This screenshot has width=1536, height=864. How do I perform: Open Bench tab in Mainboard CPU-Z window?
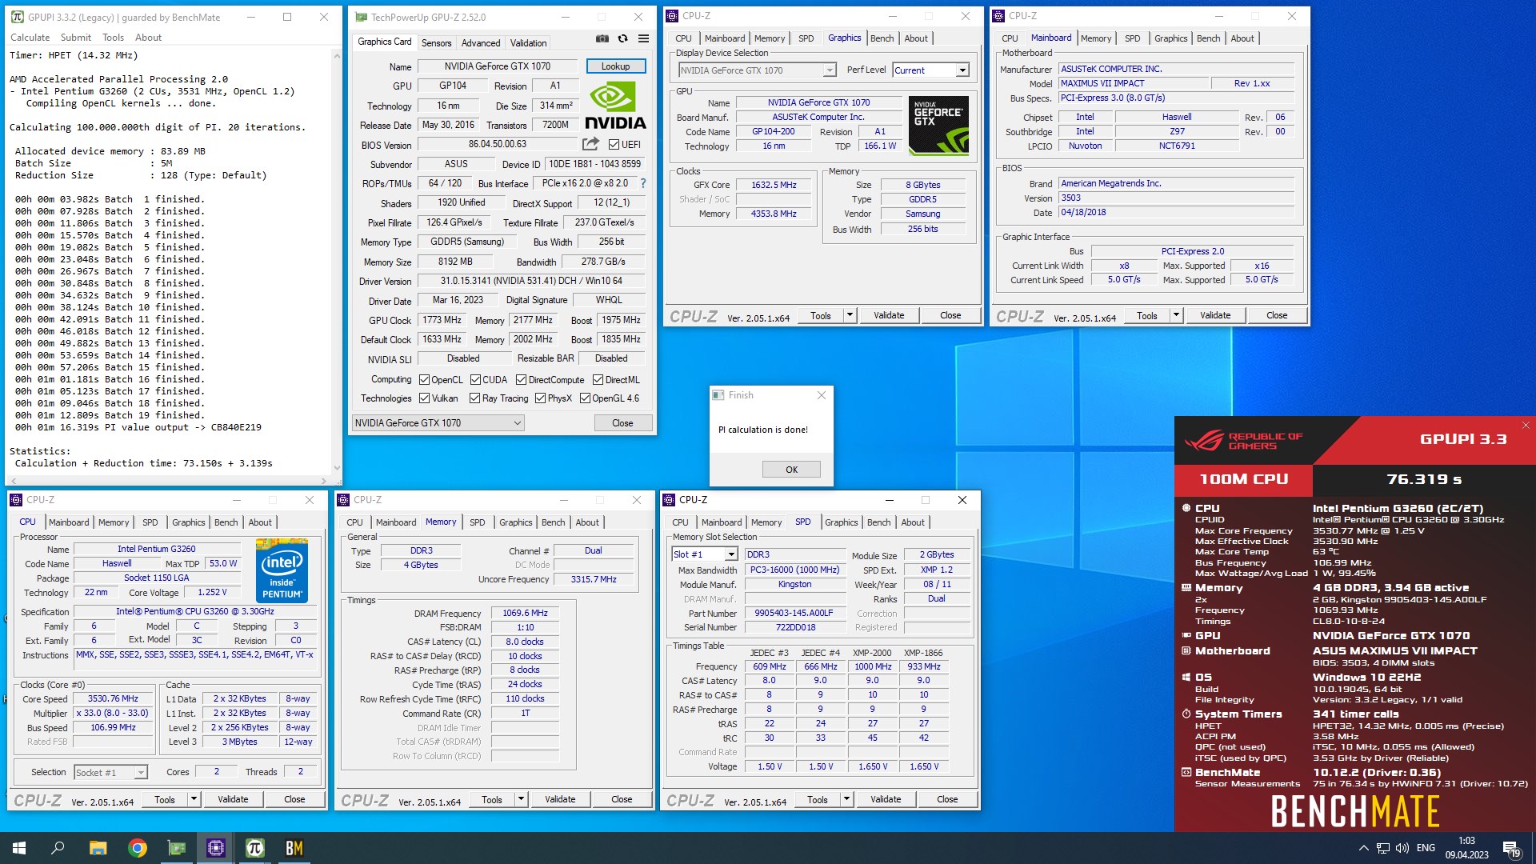pyautogui.click(x=1208, y=38)
